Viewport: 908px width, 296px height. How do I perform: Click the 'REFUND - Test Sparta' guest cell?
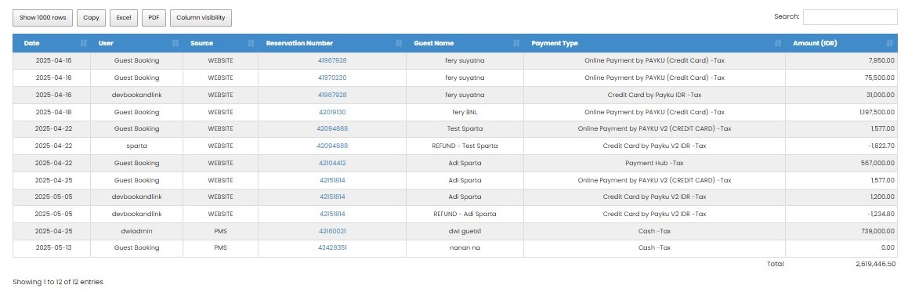click(x=465, y=146)
